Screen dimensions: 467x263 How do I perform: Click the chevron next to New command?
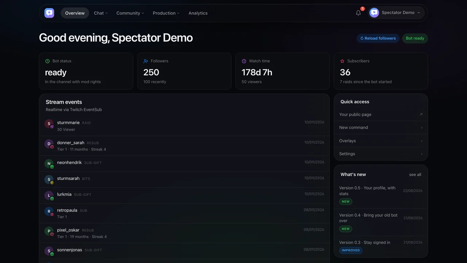tap(422, 128)
